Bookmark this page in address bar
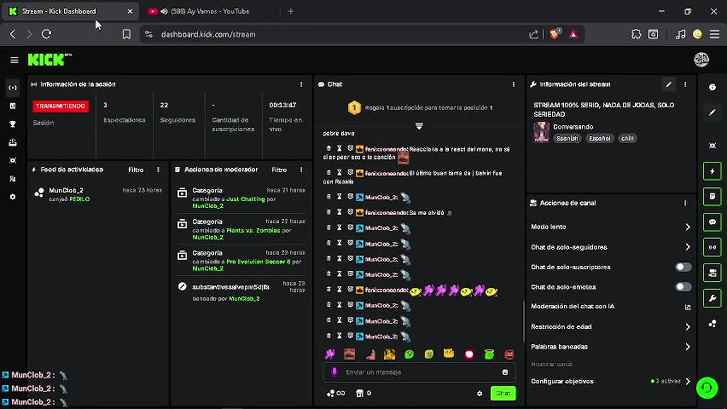The image size is (727, 409). pos(126,34)
